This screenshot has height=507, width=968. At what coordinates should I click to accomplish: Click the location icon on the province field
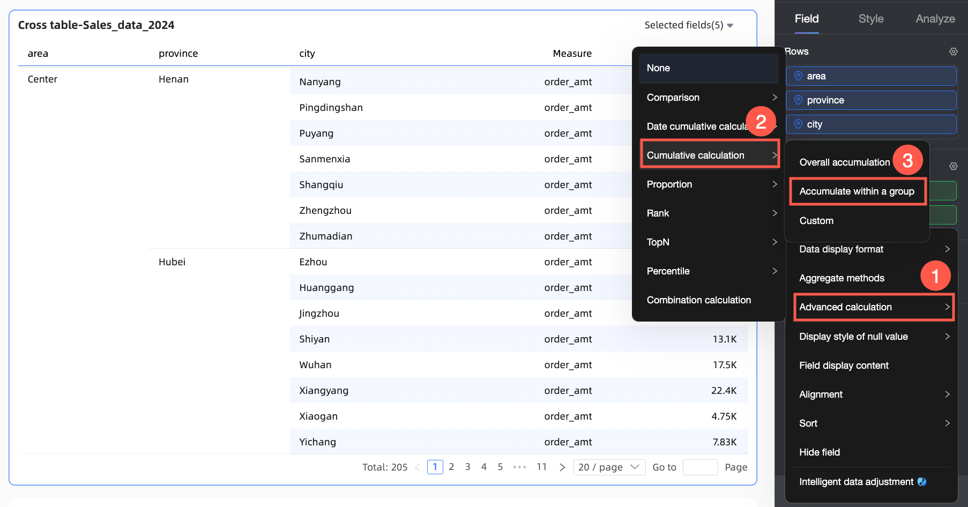[798, 100]
